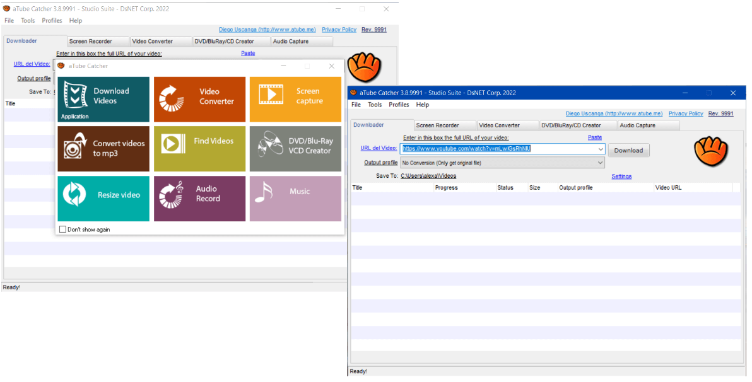Open Diego Uscanga link in right window
This screenshot has width=752, height=382.
click(614, 113)
